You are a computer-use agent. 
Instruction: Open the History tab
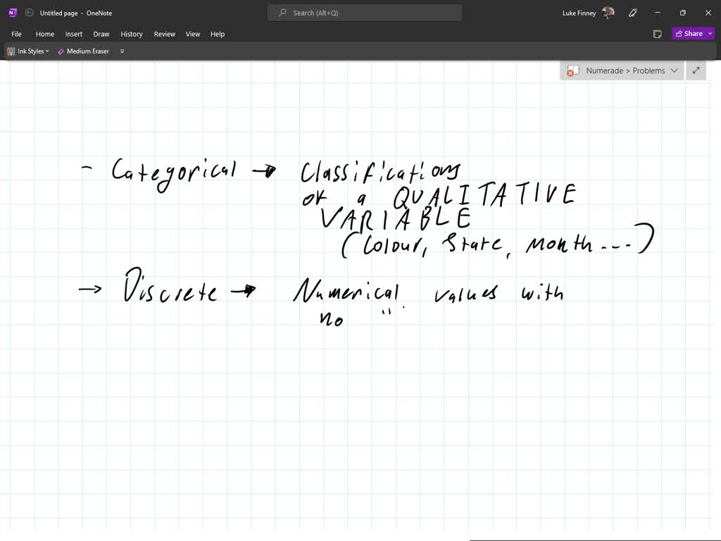click(x=131, y=34)
